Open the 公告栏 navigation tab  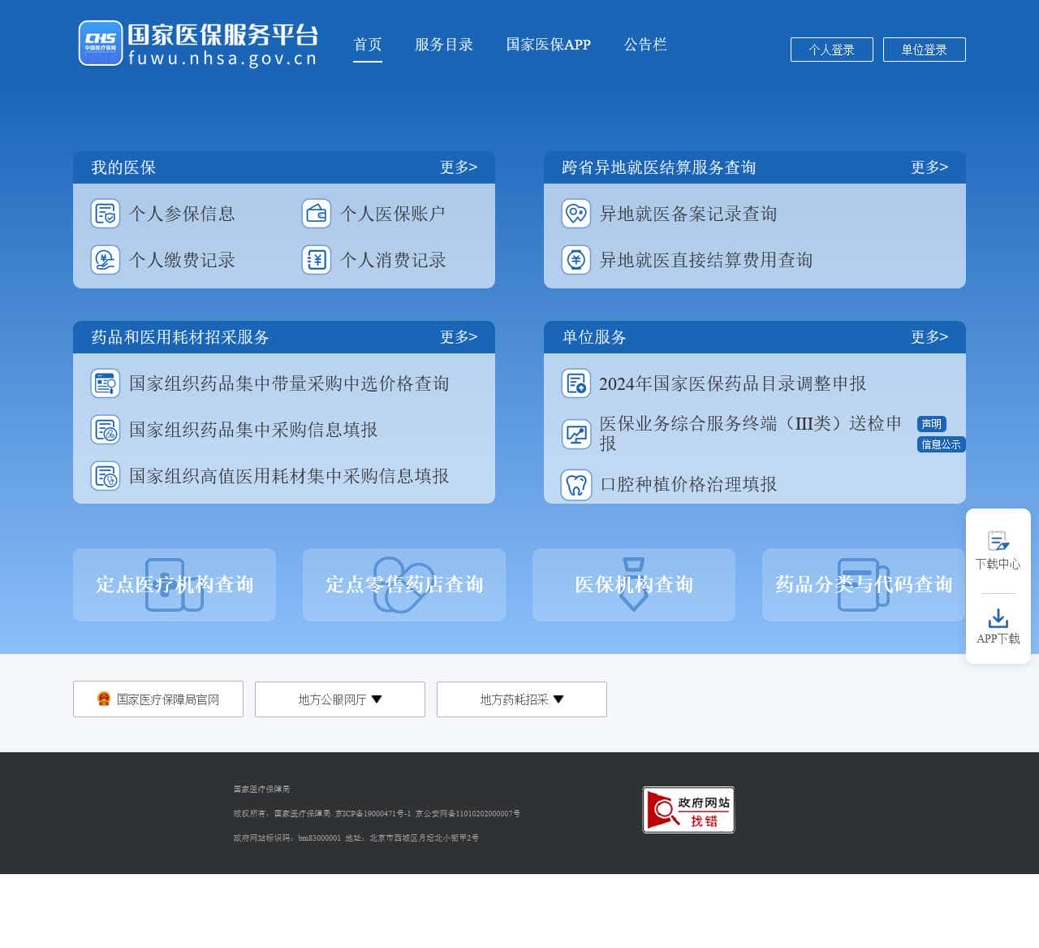click(645, 45)
